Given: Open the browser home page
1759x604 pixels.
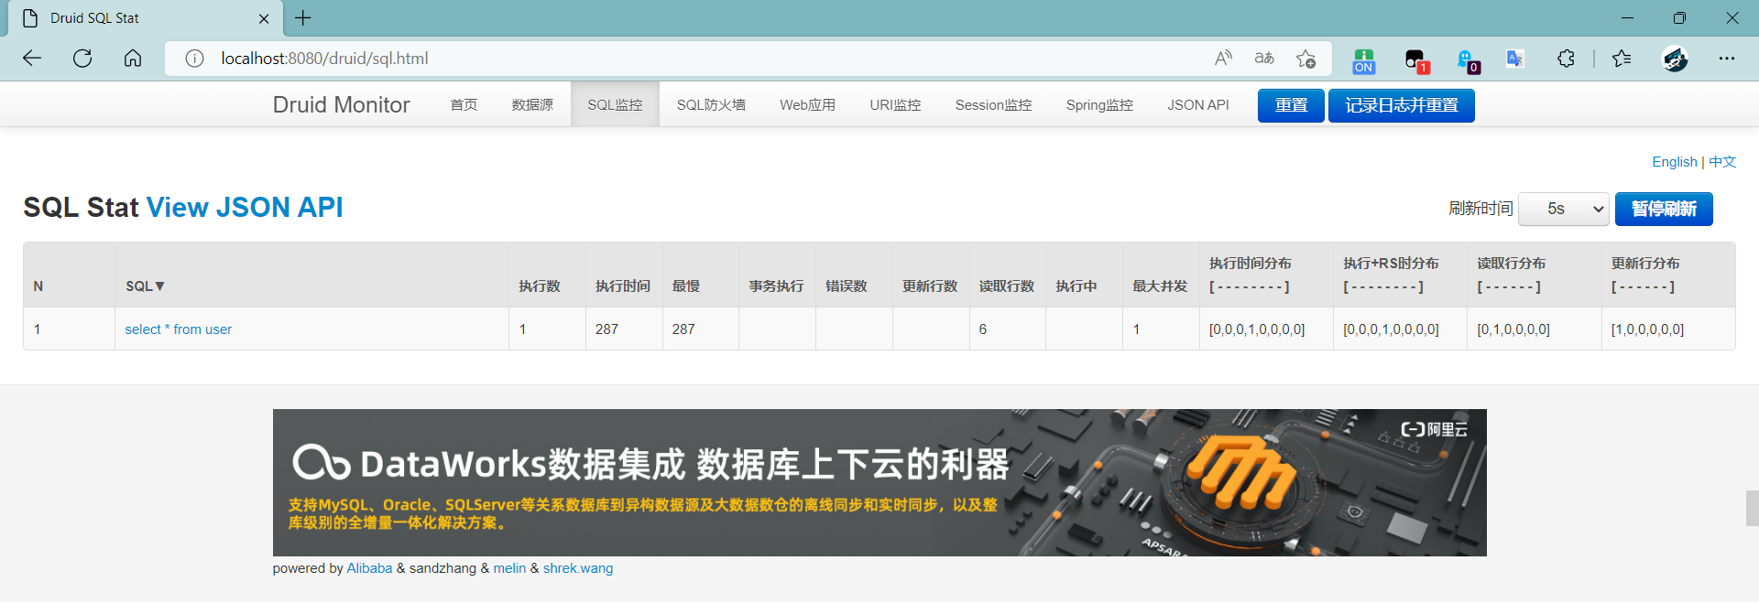Looking at the screenshot, I should click(133, 59).
